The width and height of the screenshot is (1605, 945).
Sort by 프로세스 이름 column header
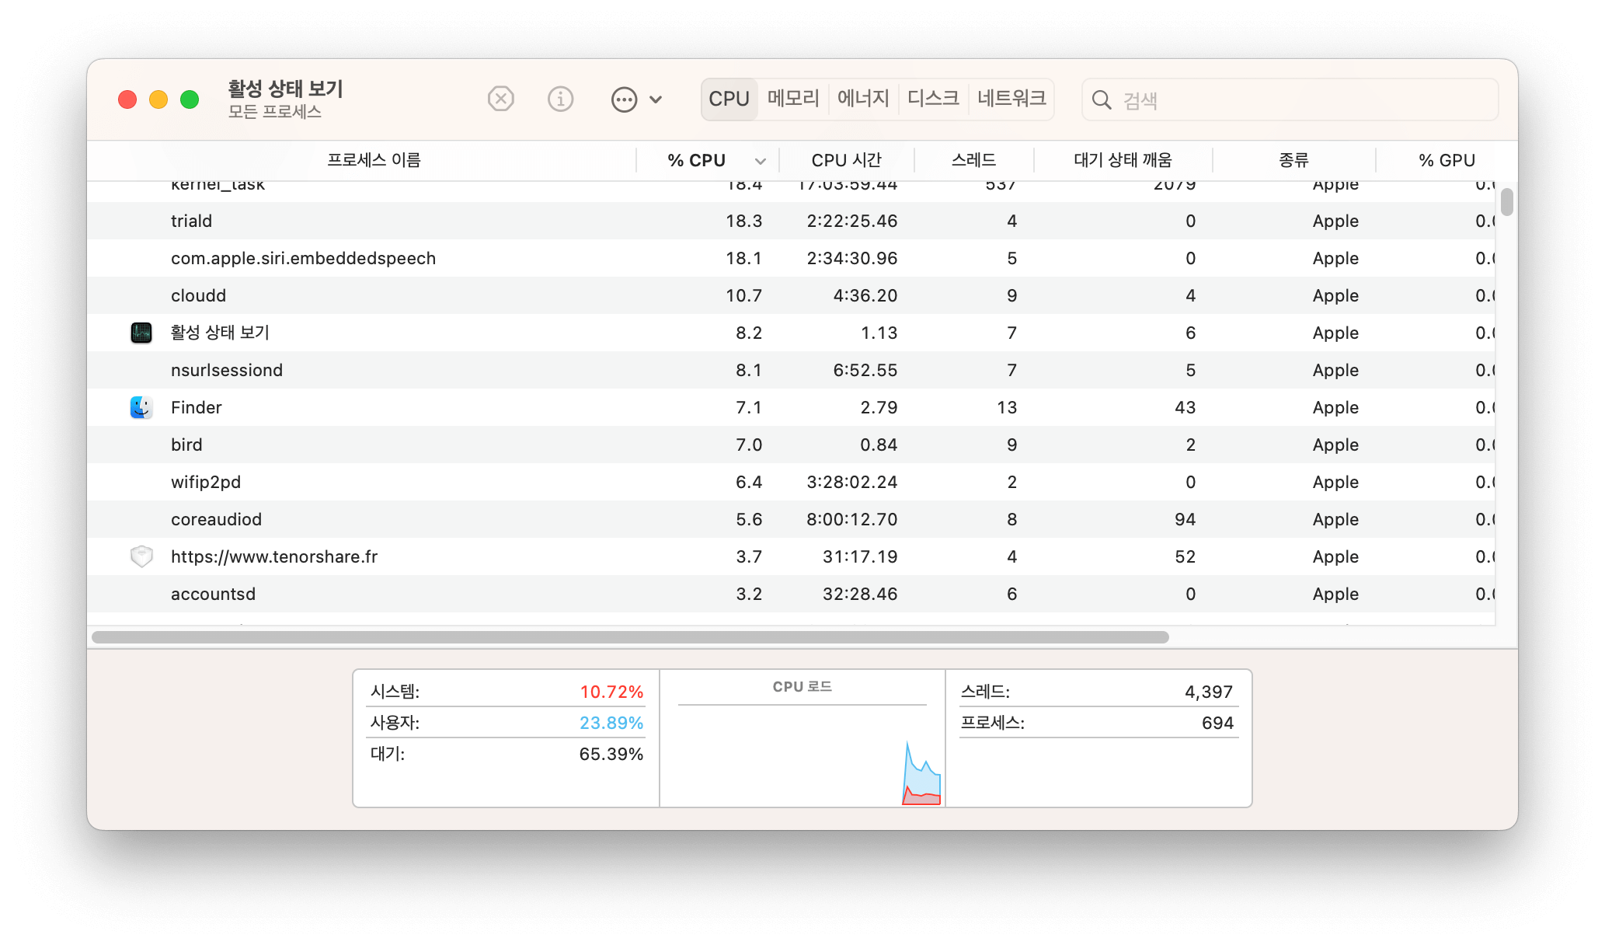tap(374, 160)
